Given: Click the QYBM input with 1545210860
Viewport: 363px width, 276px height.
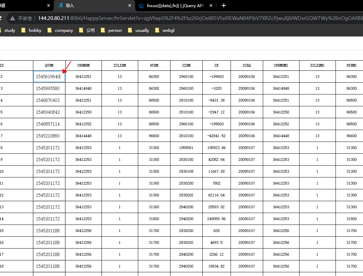Looking at the screenshot, I should [49, 136].
